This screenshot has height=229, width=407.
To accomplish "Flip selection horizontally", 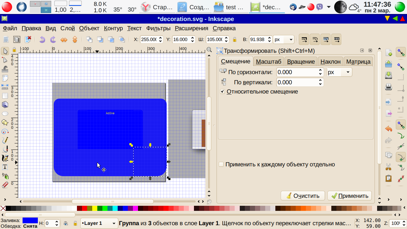I will click(x=64, y=39).
